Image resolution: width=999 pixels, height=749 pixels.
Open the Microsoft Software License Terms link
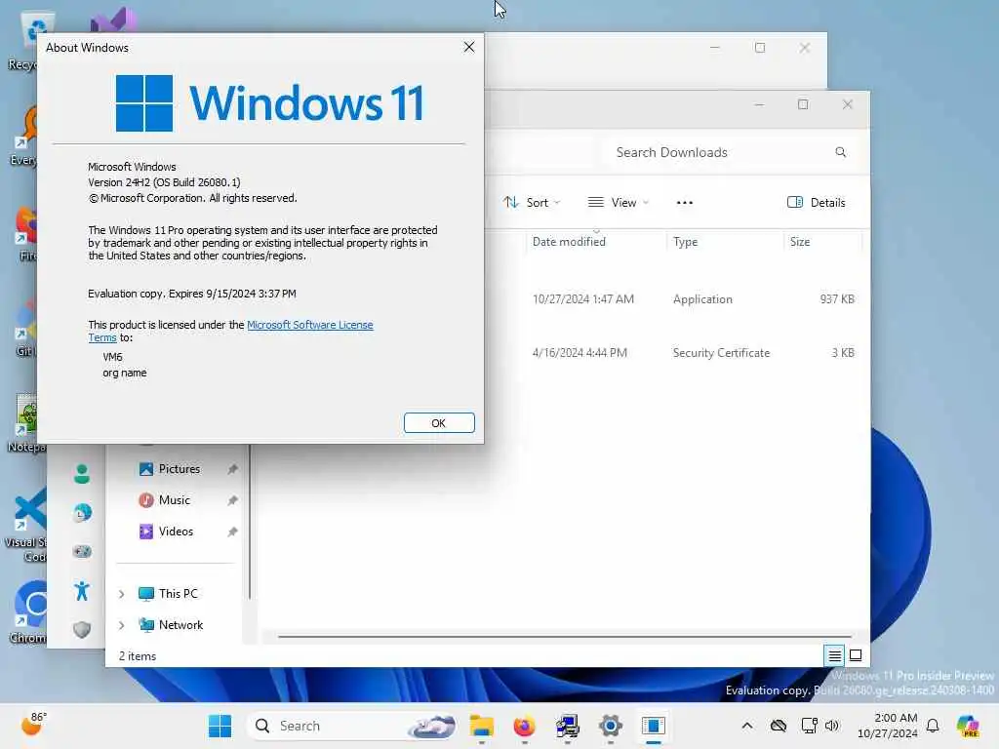309,325
